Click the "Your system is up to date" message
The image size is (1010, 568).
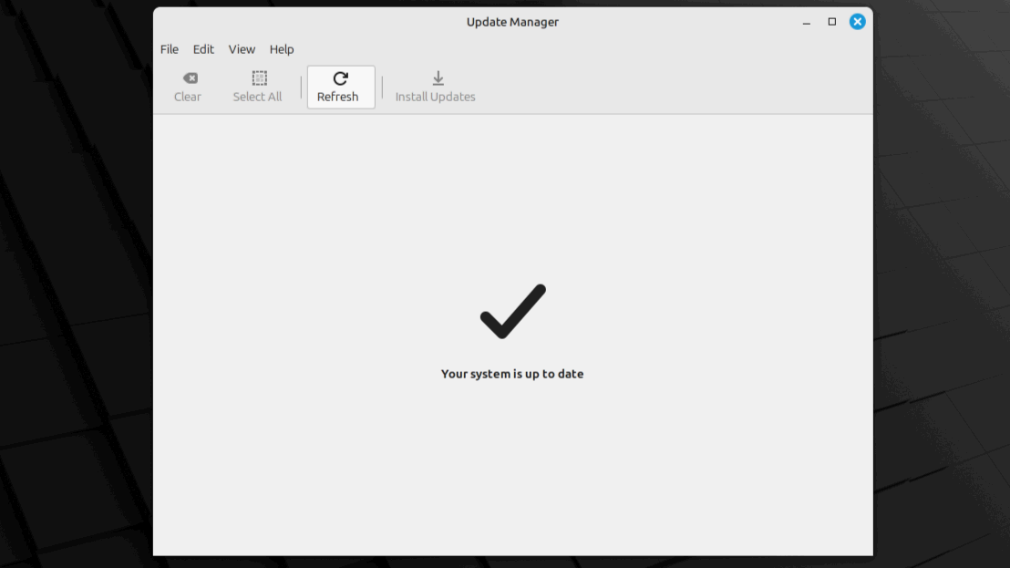(512, 374)
